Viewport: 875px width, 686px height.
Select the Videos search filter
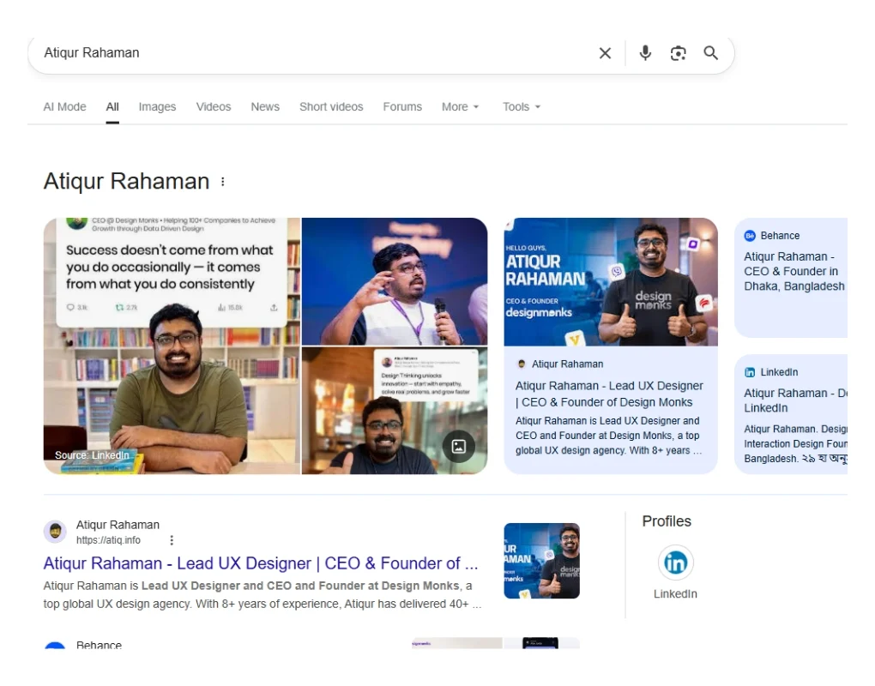(x=213, y=106)
